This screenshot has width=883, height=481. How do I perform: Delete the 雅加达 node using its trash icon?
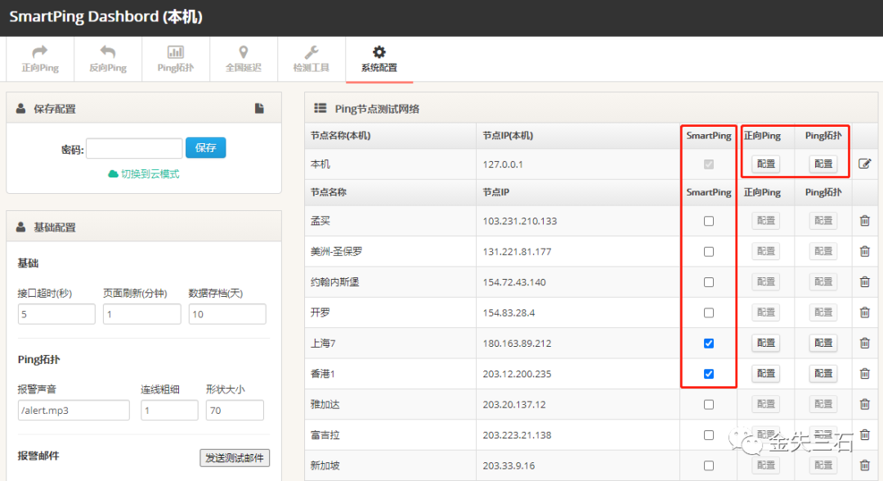click(864, 403)
